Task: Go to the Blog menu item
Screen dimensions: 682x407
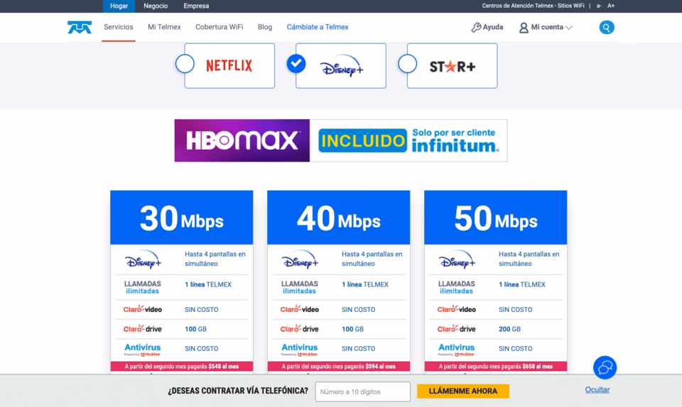Action: 265,27
